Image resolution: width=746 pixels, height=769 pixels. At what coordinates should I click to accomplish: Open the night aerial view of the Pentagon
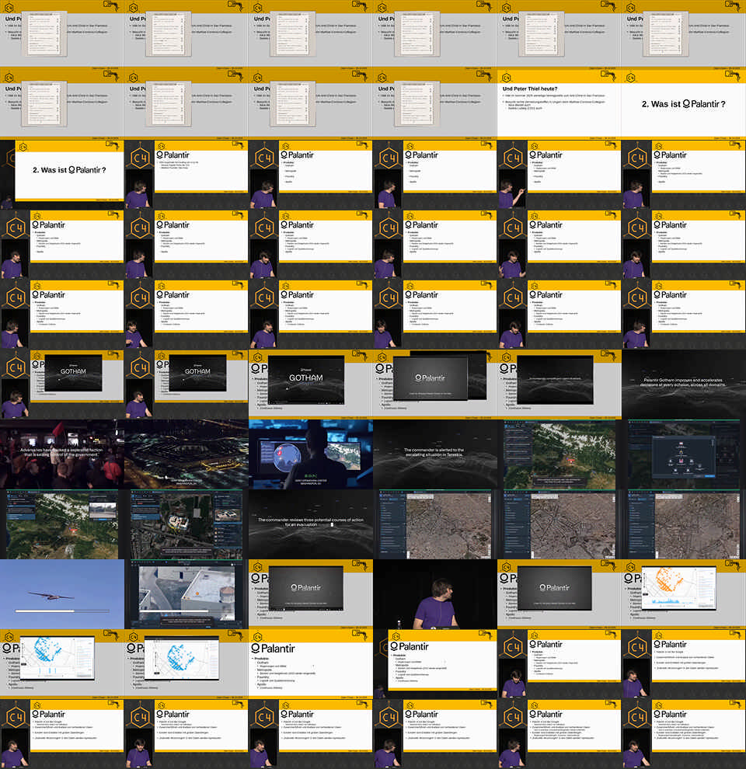click(x=186, y=454)
